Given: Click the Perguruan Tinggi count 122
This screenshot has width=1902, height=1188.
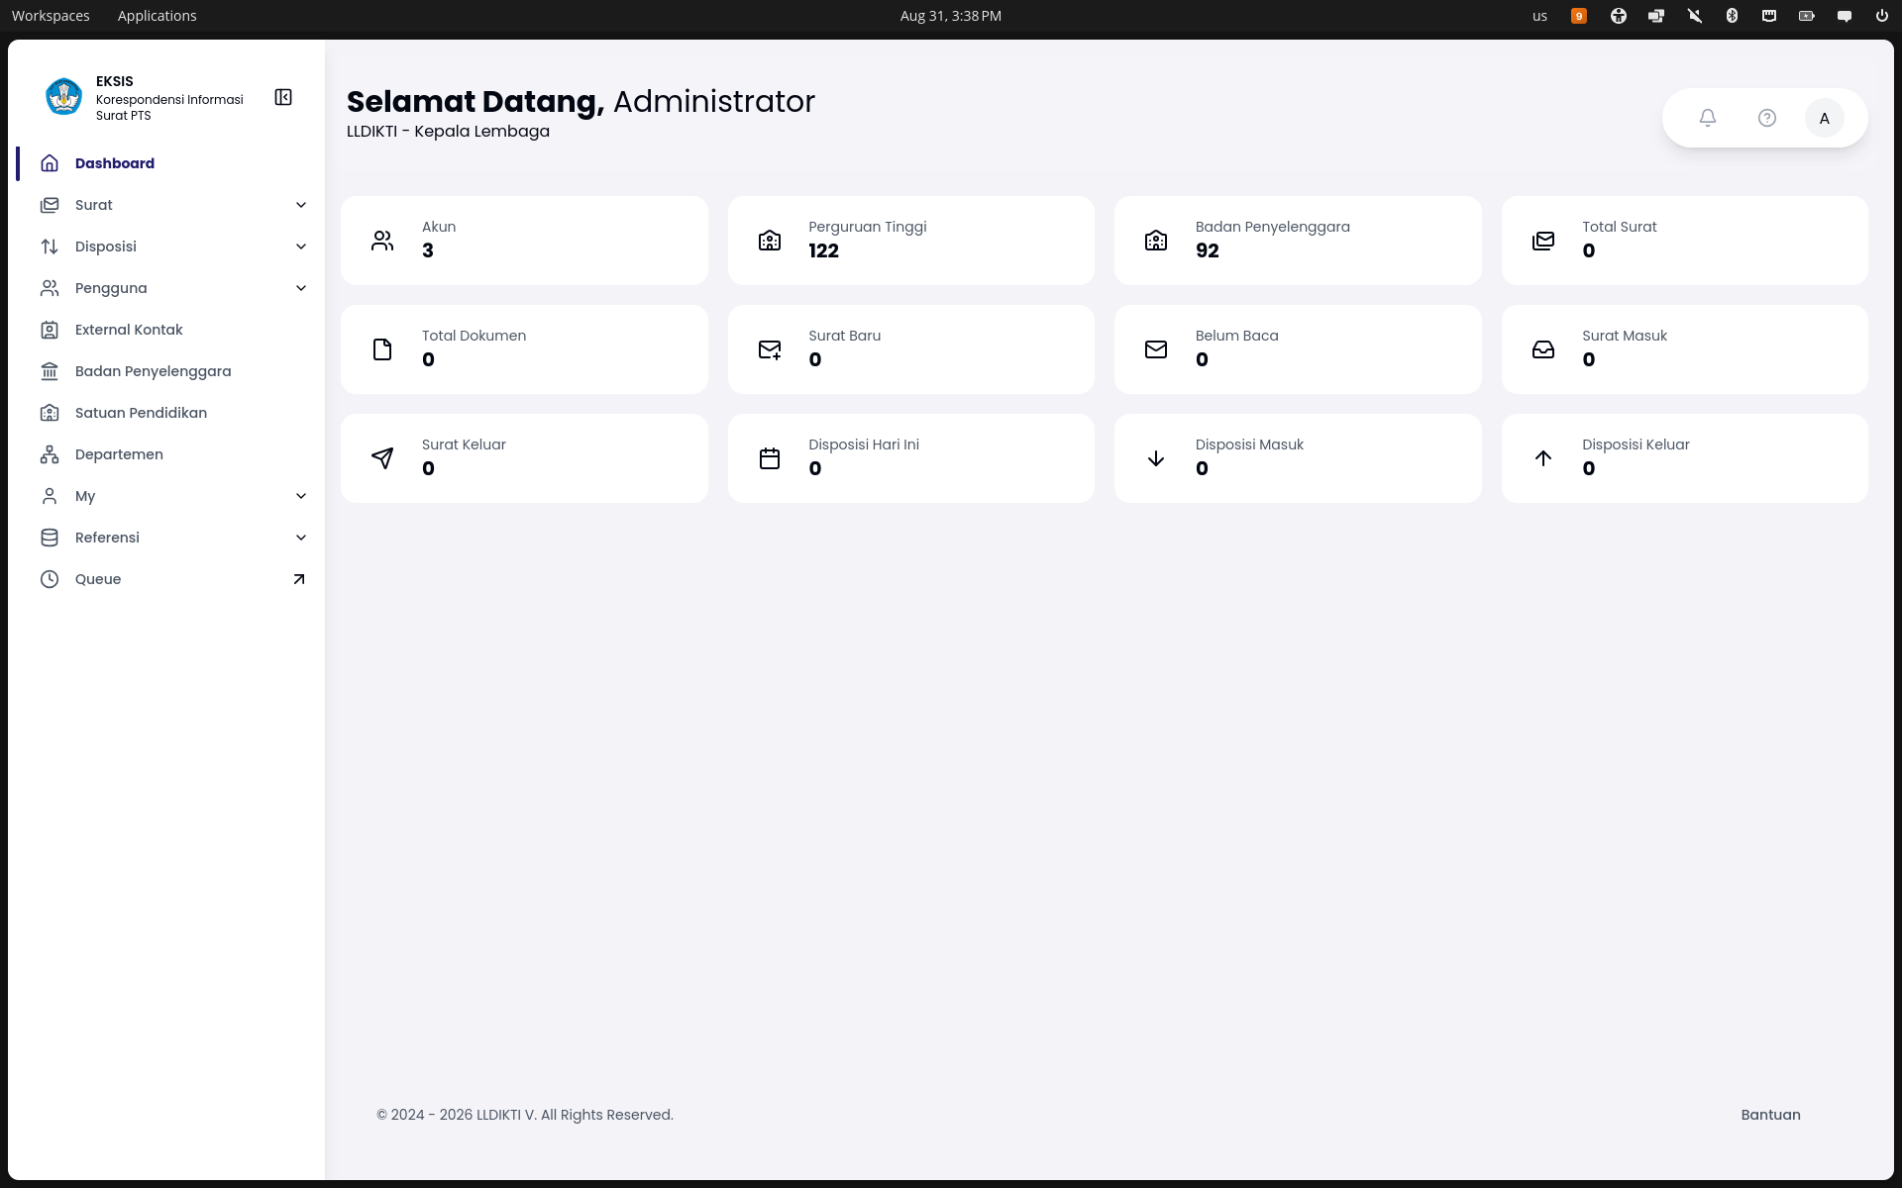Looking at the screenshot, I should (823, 251).
